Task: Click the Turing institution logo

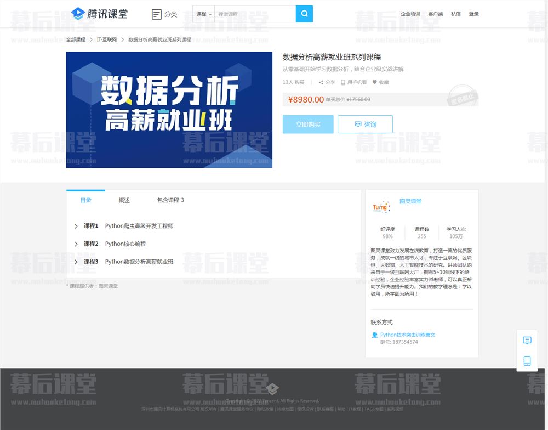Action: point(381,207)
